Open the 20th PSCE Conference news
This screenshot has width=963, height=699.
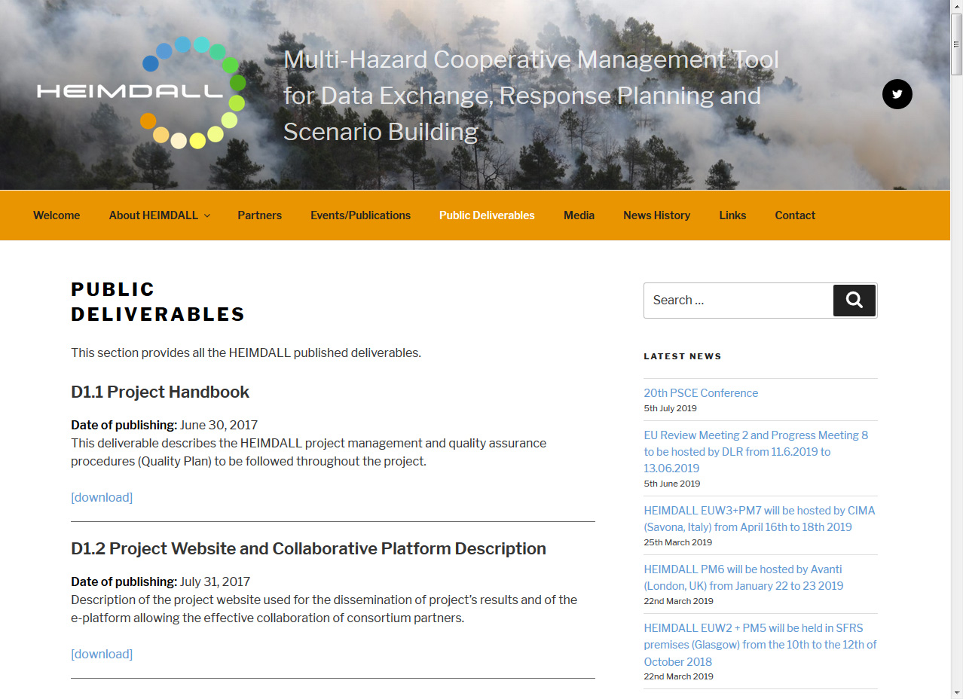click(x=701, y=393)
